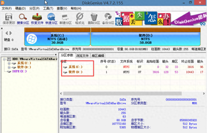Screen dimensions: 207x133
Task: Click the 标识 column header
Action: coord(140,62)
